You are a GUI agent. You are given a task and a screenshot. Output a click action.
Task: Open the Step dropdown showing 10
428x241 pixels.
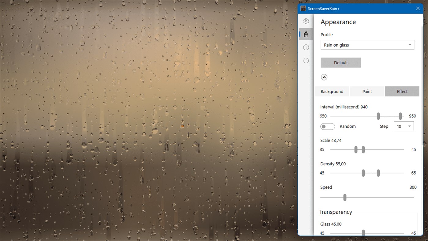click(x=404, y=126)
